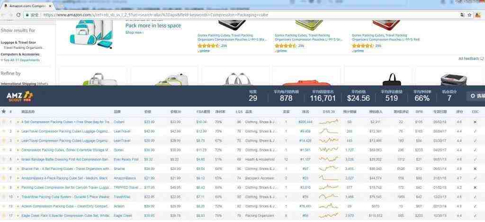Toggle star for Israeli Bandage row
This screenshot has height=222, width=485.
click(4, 160)
